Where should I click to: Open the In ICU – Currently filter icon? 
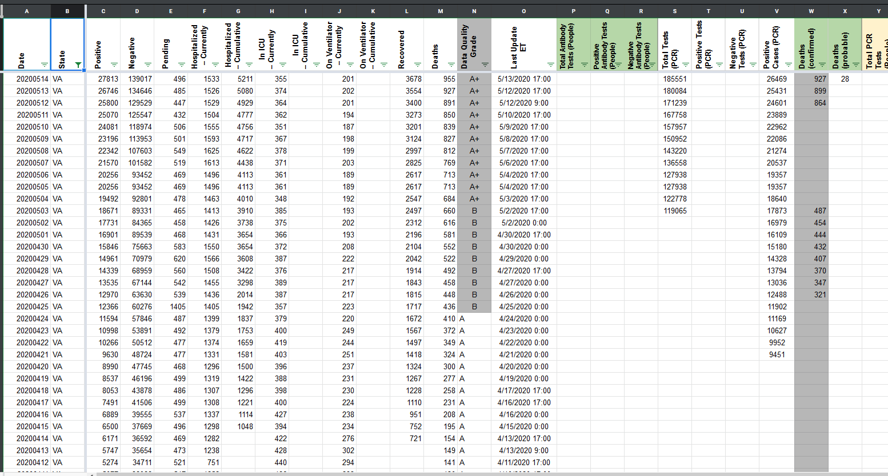point(283,64)
